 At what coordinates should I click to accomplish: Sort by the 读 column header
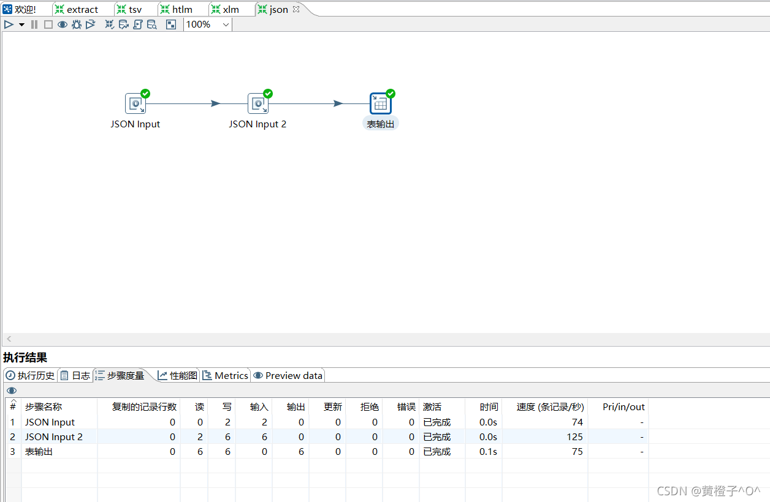[x=194, y=406]
